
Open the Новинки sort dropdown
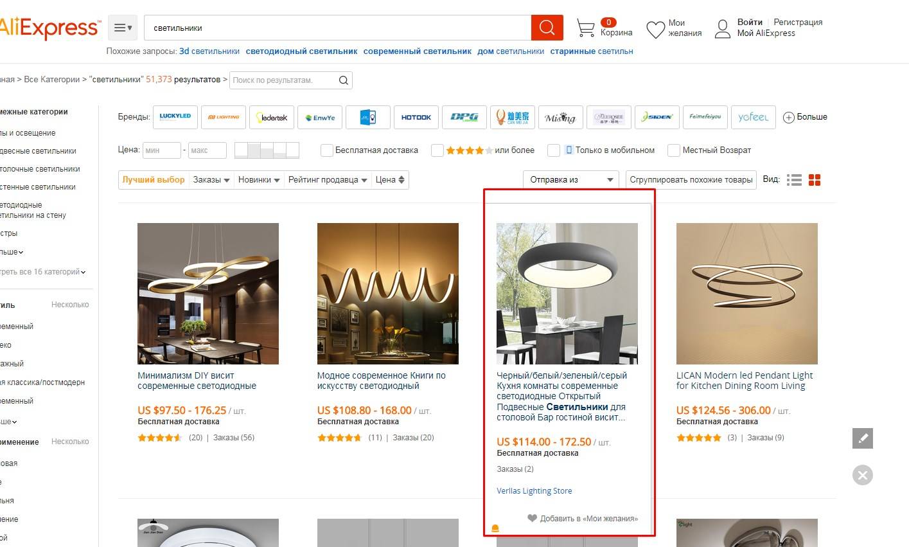pos(259,180)
